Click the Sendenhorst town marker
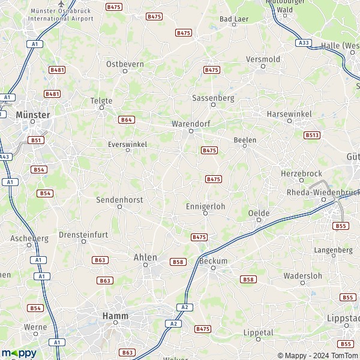The height and width of the screenshot is (360, 360). click(x=119, y=207)
